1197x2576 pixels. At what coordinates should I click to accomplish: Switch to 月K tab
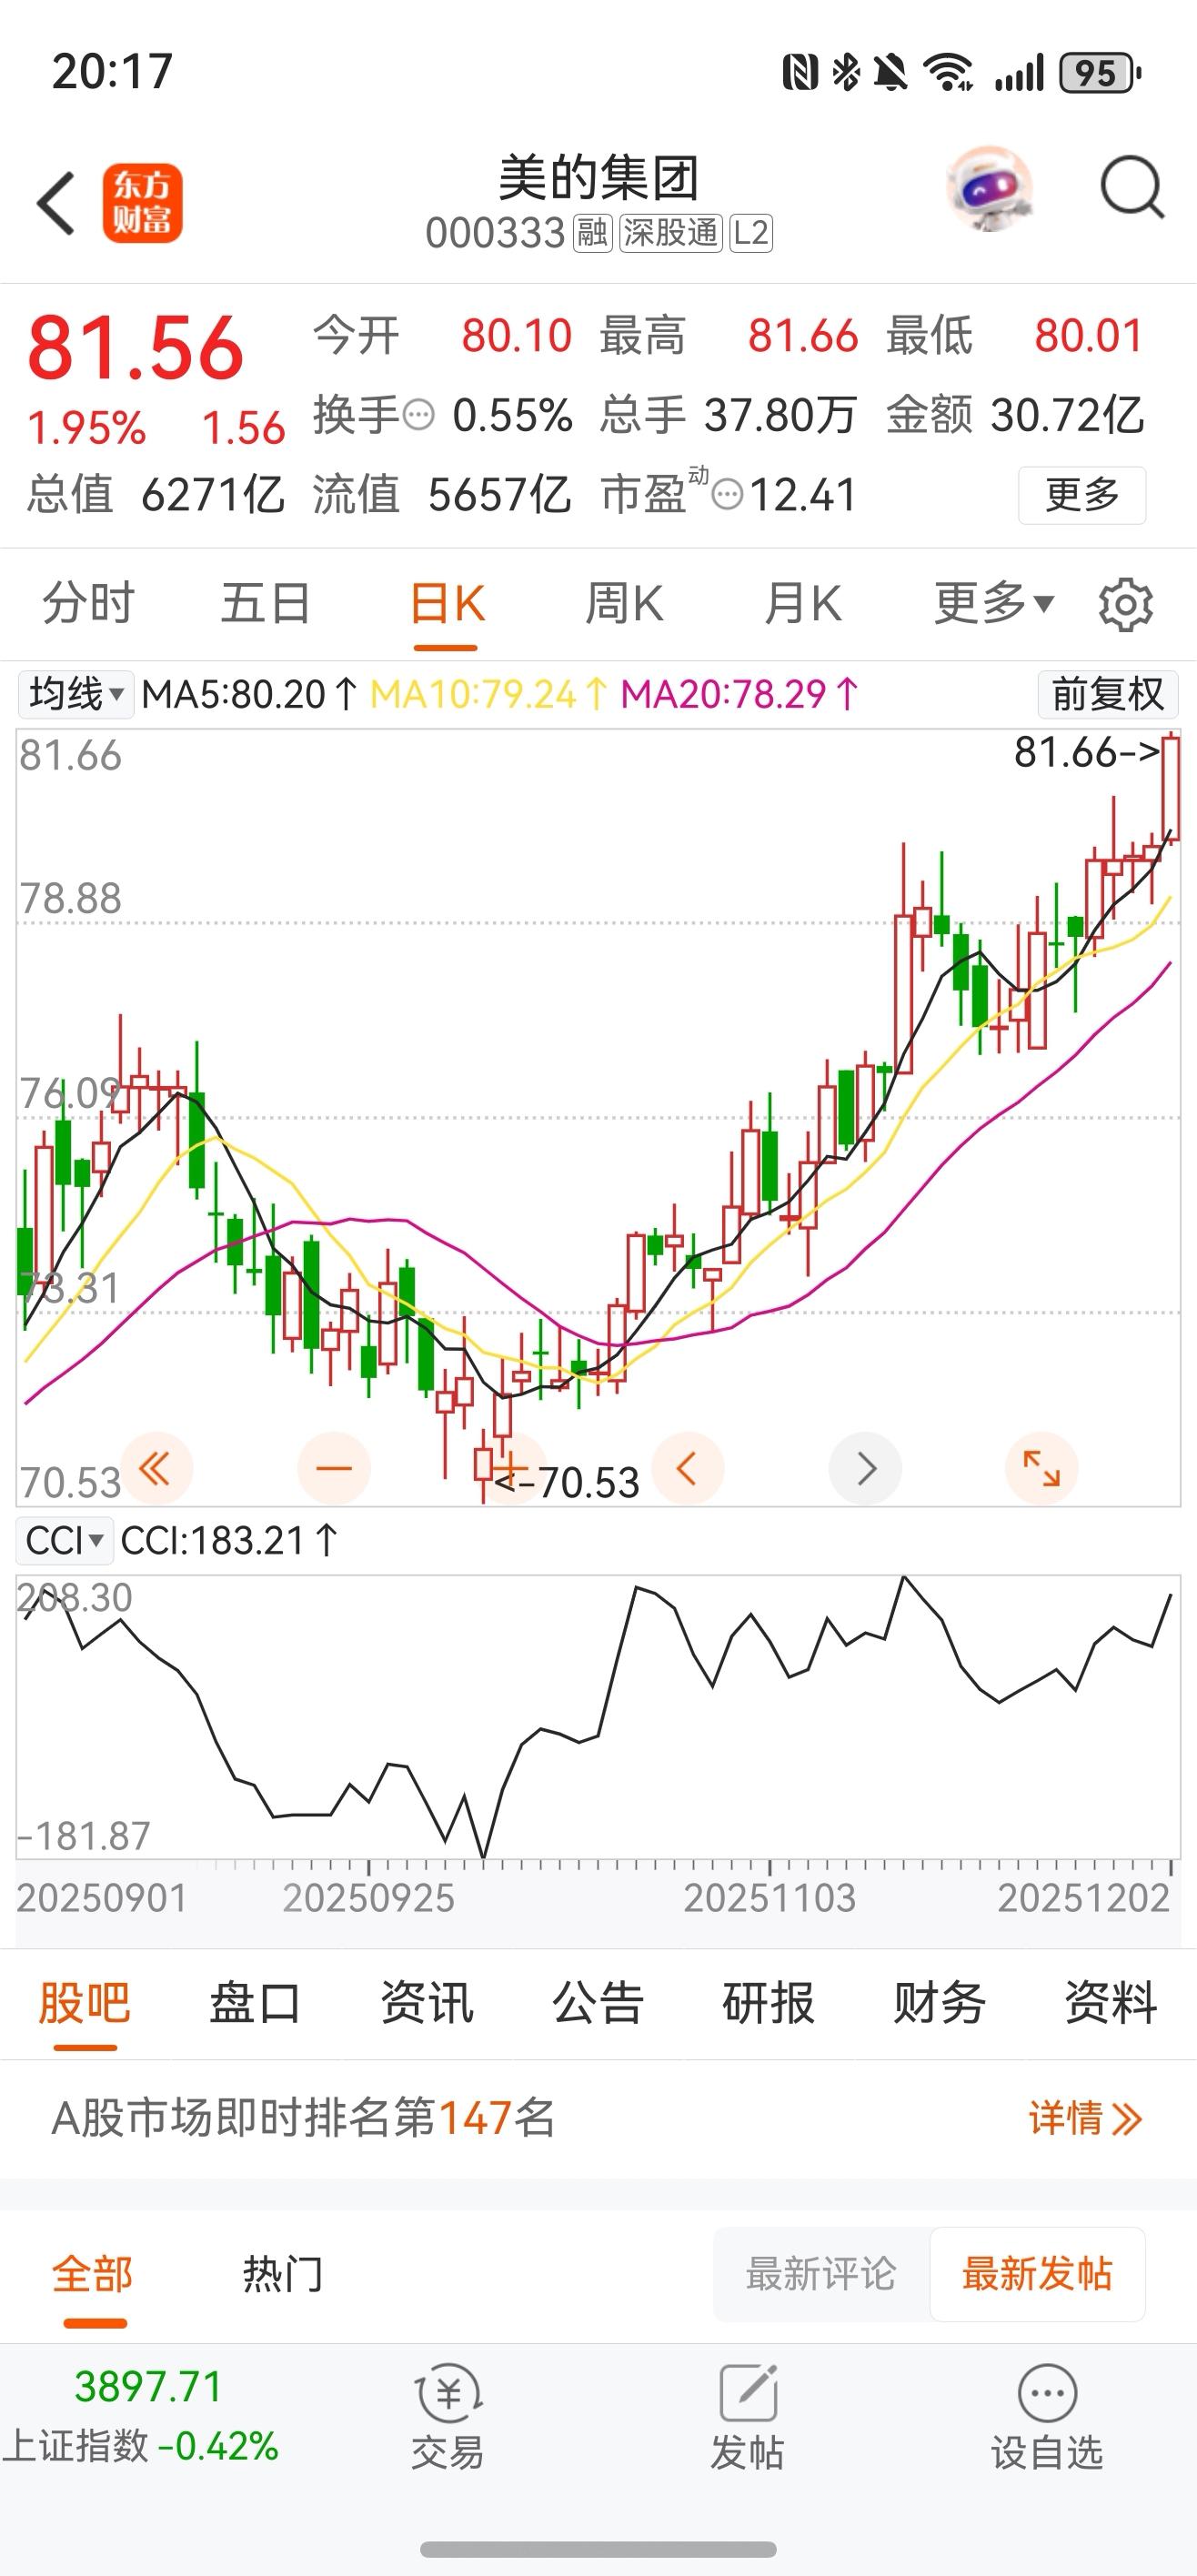tap(802, 603)
